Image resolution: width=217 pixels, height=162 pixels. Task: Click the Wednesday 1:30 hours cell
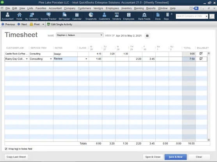122,54
